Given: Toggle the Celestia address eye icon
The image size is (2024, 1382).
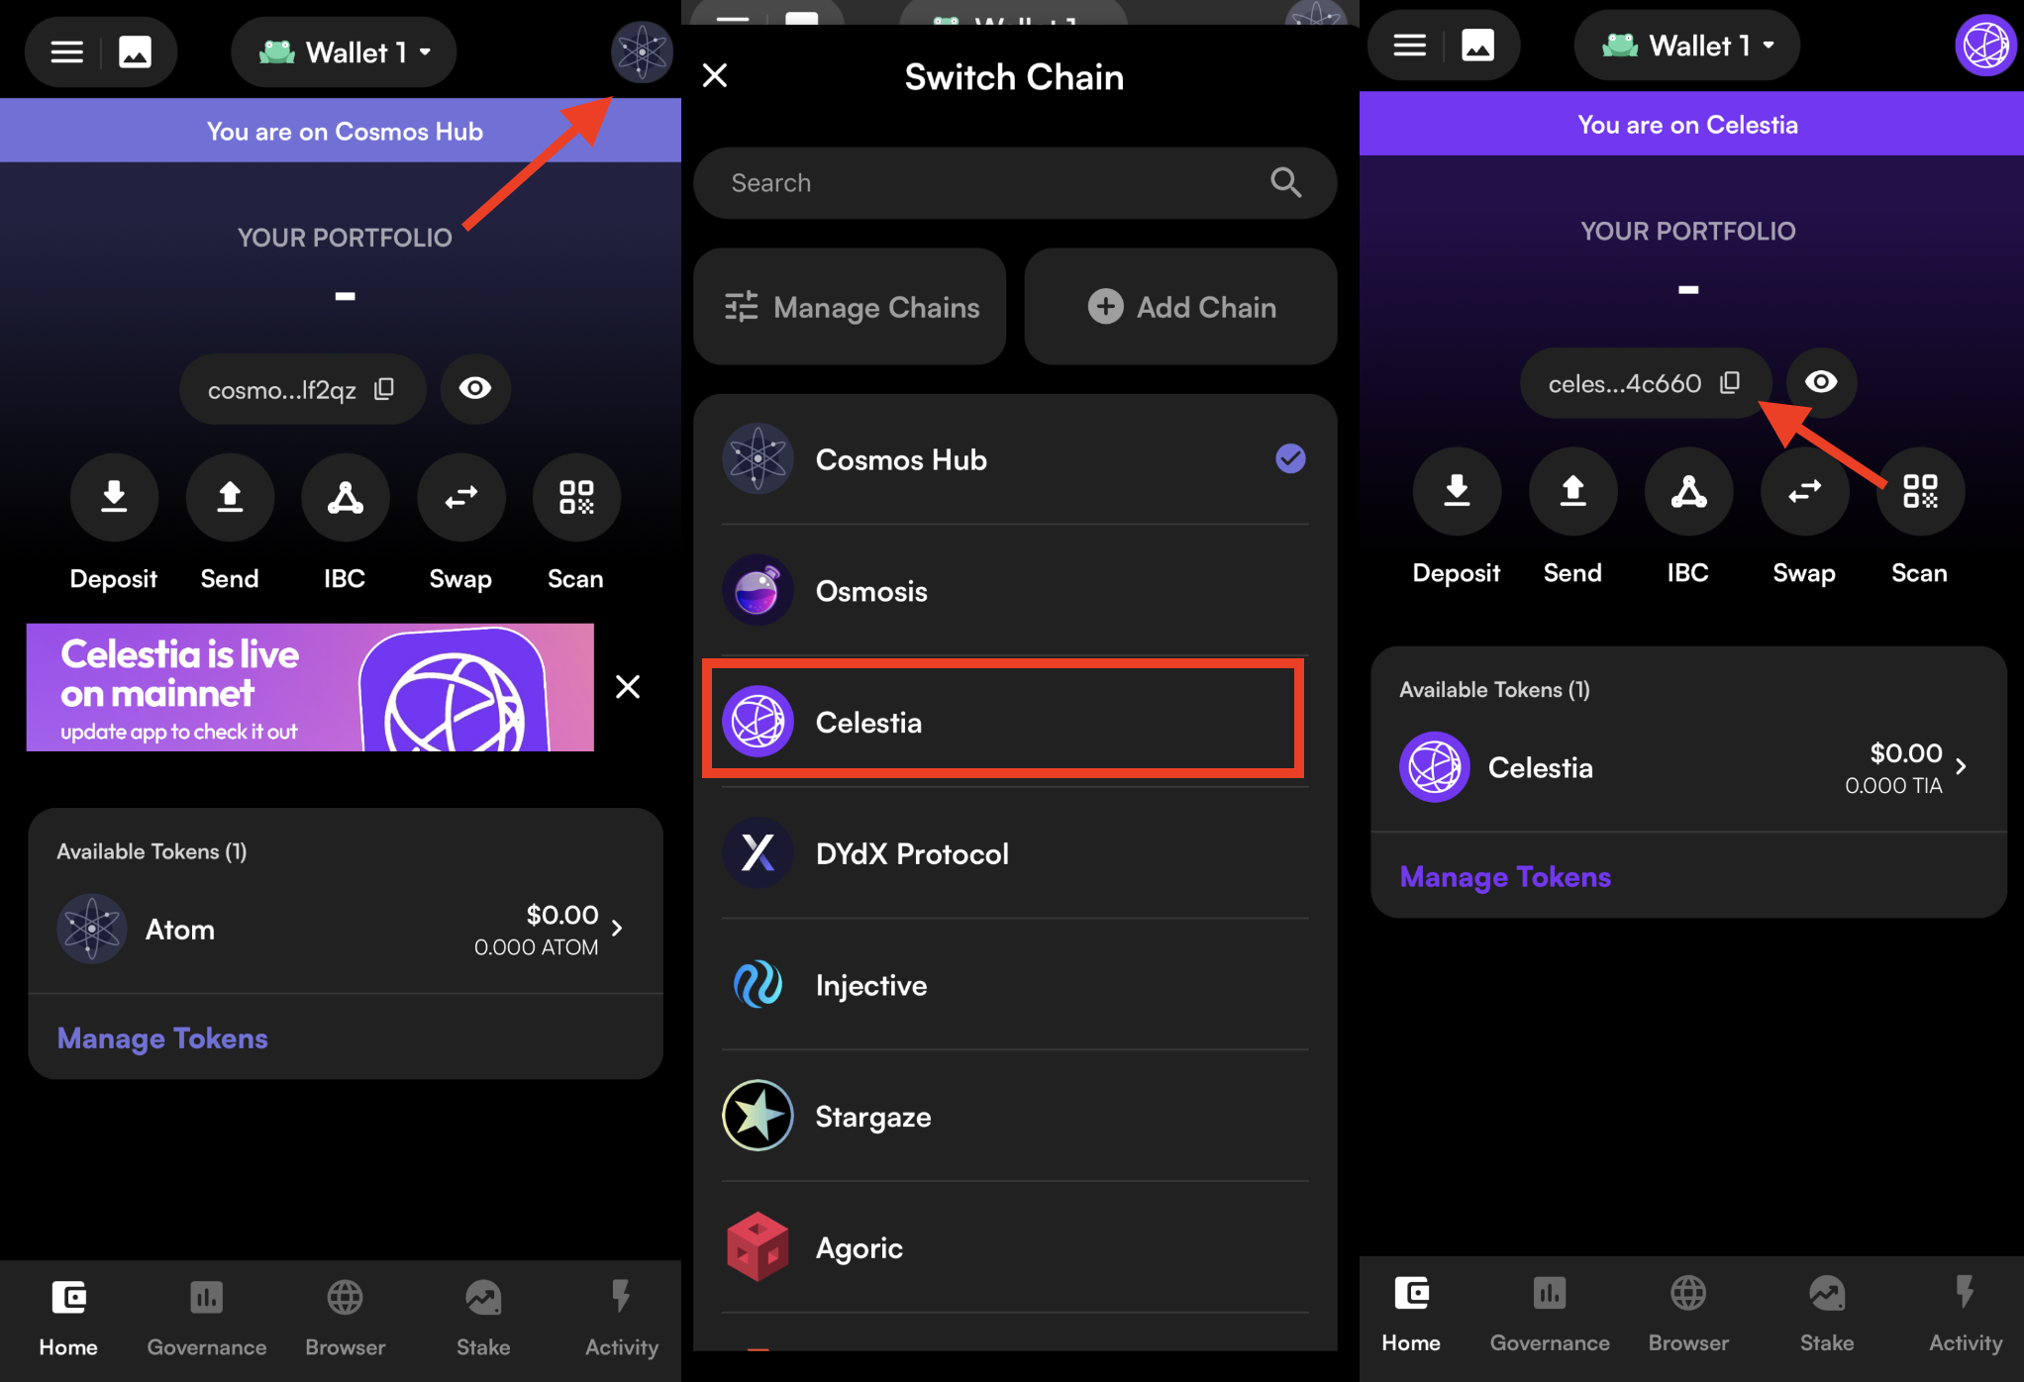Looking at the screenshot, I should click(1819, 381).
